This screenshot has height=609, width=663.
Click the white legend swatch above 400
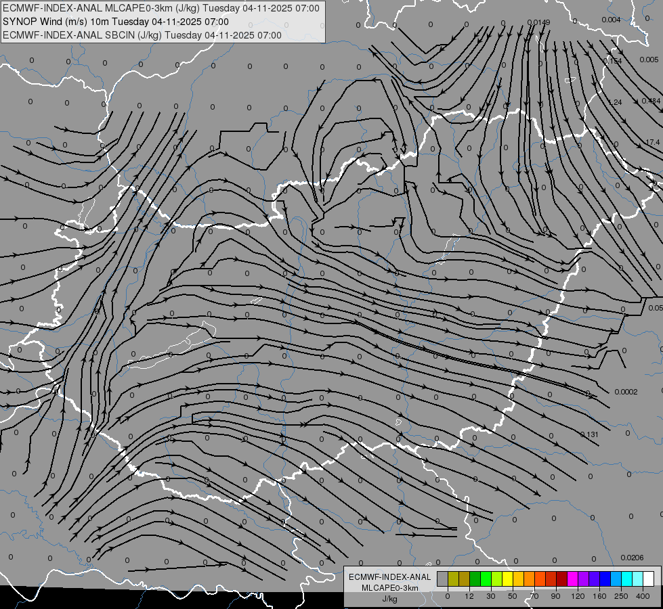click(x=648, y=579)
